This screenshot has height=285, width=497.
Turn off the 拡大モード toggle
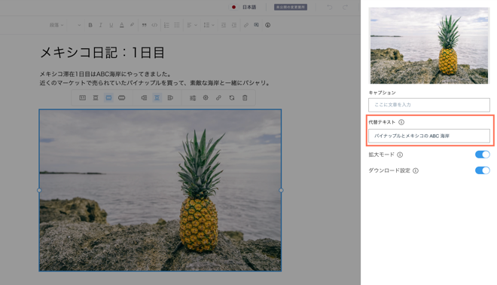coord(483,155)
